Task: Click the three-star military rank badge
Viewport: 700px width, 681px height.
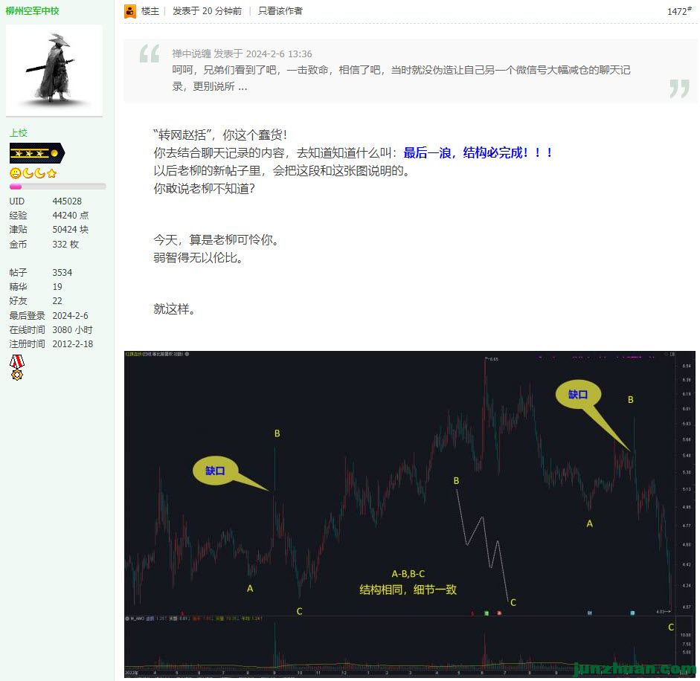Action: click(x=37, y=154)
